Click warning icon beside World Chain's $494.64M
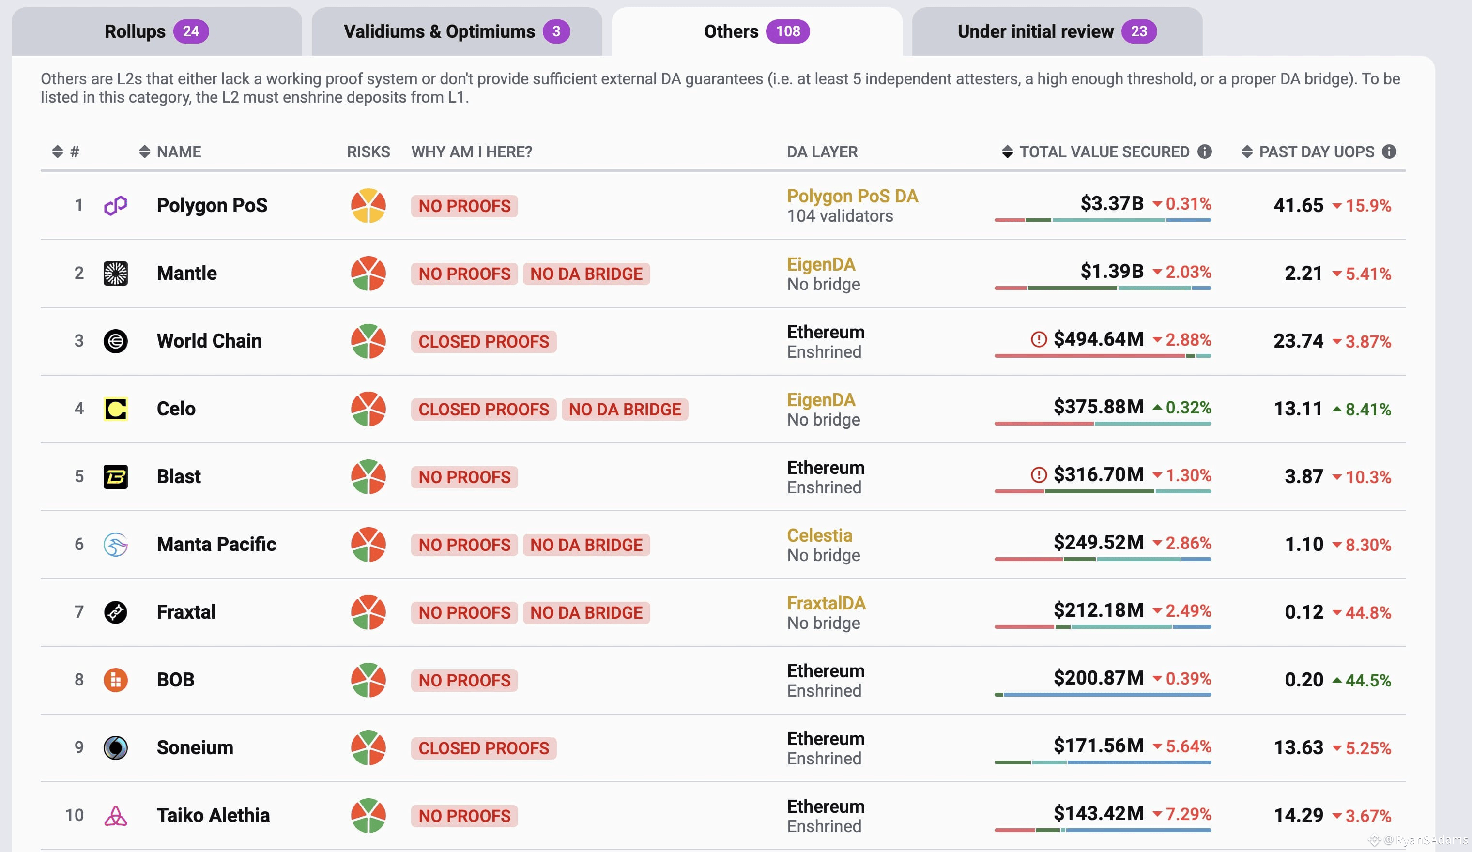Screen dimensions: 1472x852 1039,339
